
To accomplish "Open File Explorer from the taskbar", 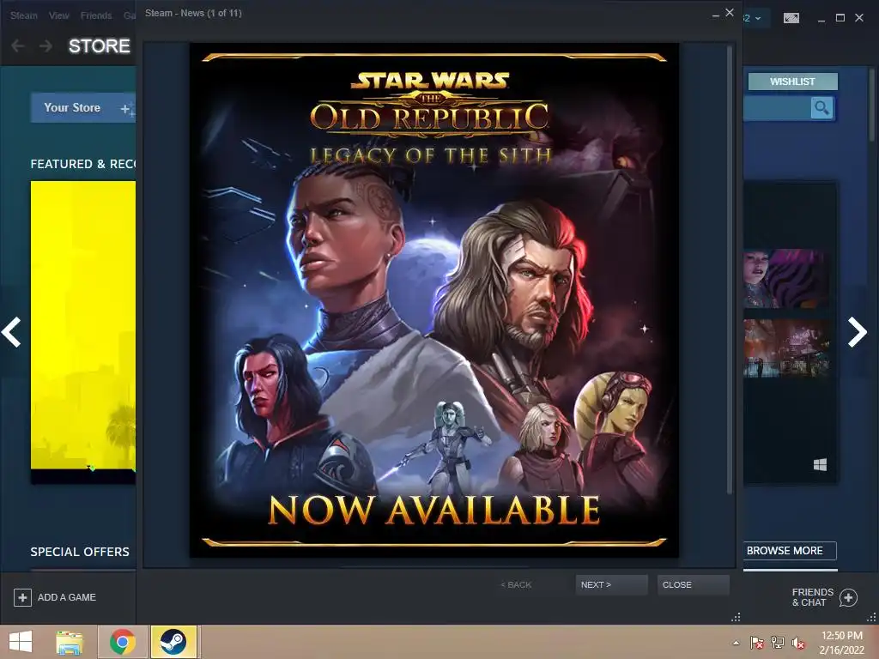I will (70, 642).
